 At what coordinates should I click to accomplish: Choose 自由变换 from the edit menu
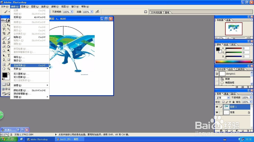(30, 65)
